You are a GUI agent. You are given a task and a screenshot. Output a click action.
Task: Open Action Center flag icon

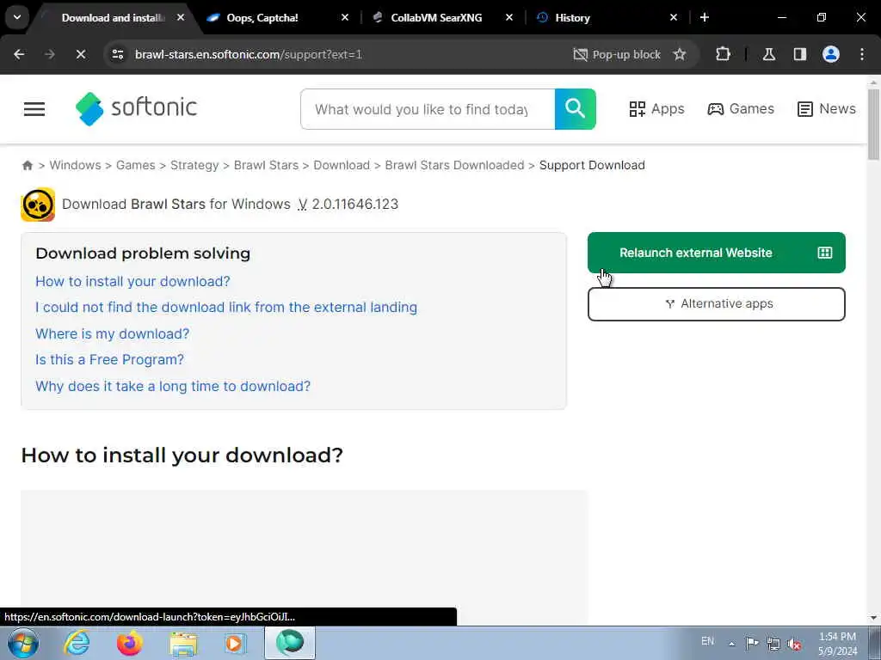coord(752,643)
